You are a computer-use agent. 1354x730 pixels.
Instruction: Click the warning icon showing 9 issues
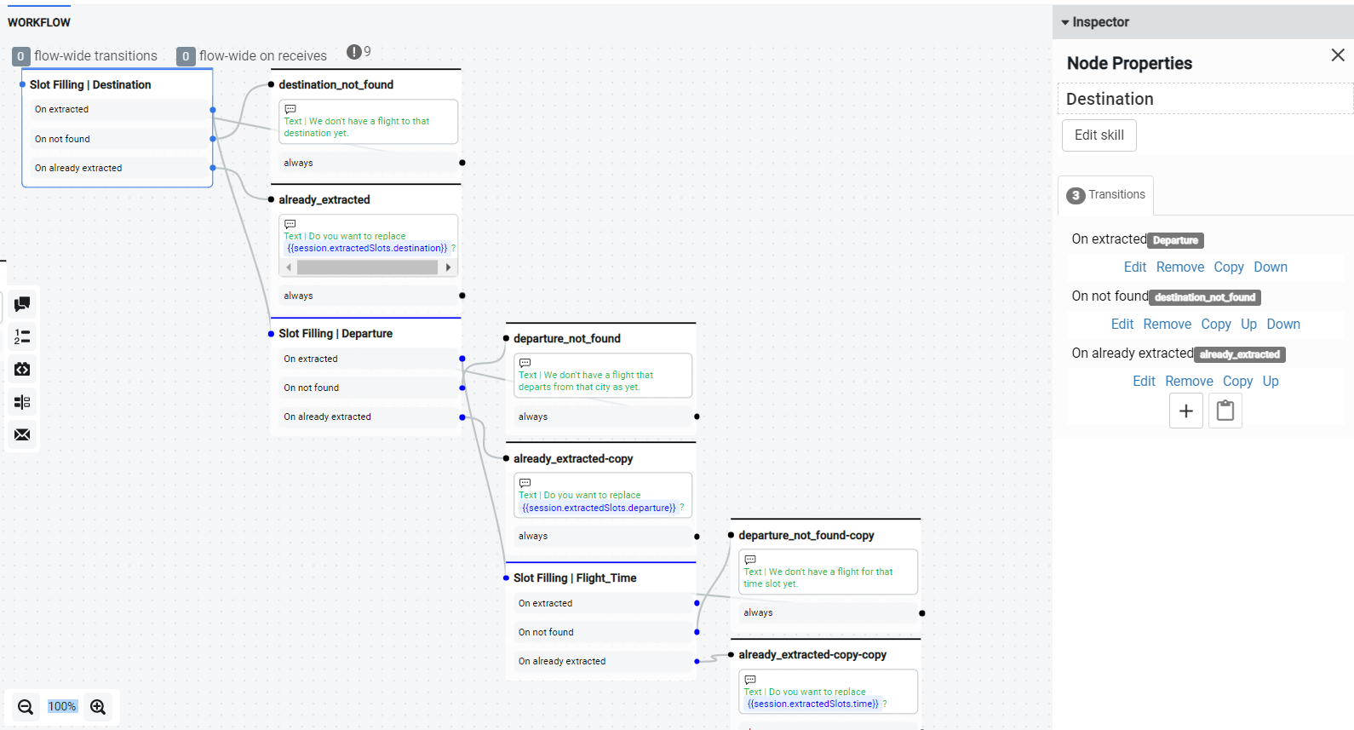click(x=354, y=52)
